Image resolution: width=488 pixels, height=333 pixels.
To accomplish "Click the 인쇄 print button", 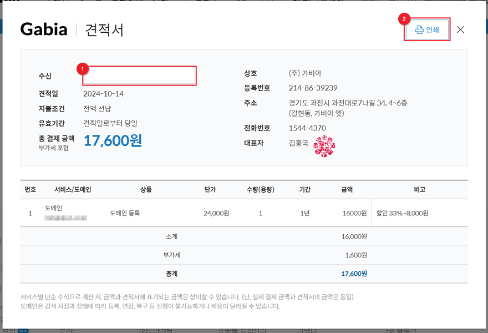I will click(427, 29).
